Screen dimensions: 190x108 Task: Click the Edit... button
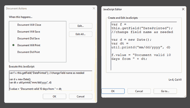pyautogui.click(x=81, y=26)
